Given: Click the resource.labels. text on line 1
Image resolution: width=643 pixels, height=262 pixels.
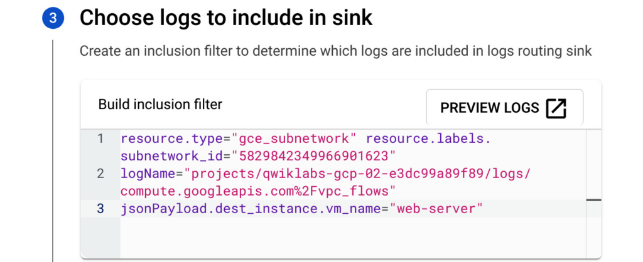Looking at the screenshot, I should click(428, 139).
